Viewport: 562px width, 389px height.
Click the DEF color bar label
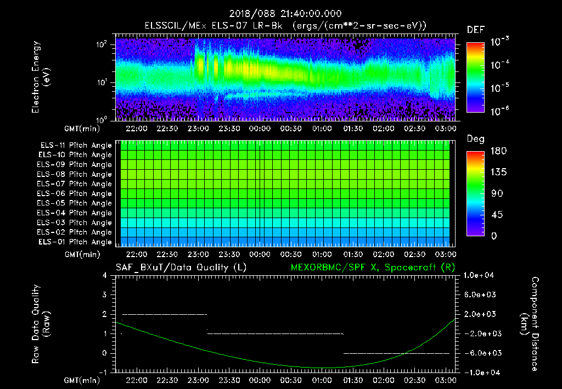(475, 30)
